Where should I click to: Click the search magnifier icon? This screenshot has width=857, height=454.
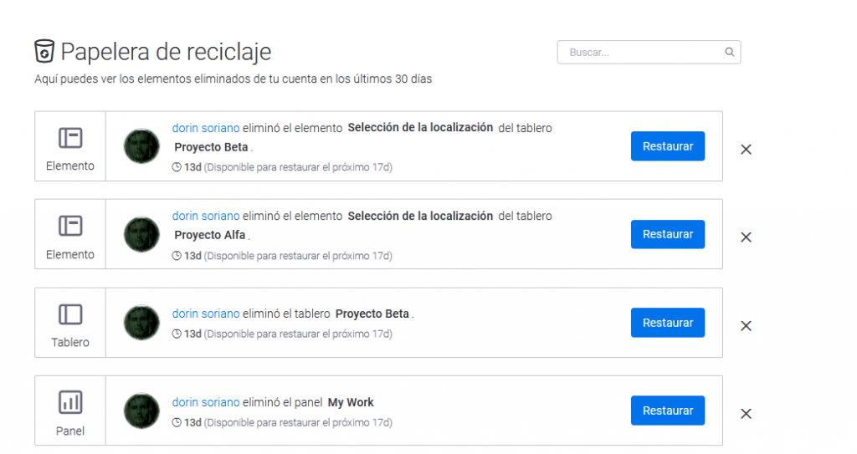[x=730, y=52]
